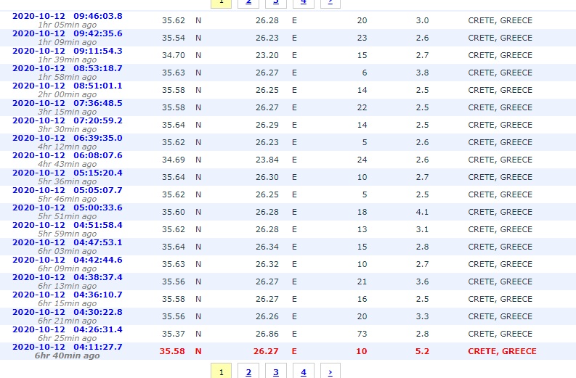Select current page 1 in bottom pagination
Image resolution: width=576 pixels, height=378 pixels.
pos(221,372)
